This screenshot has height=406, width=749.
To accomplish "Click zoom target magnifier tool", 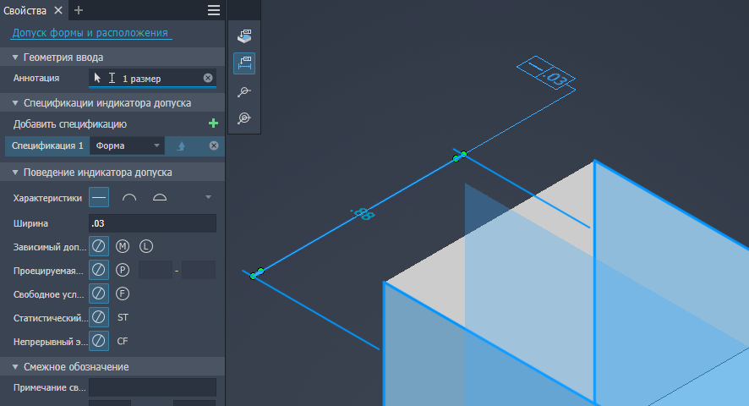I will pyautogui.click(x=244, y=118).
